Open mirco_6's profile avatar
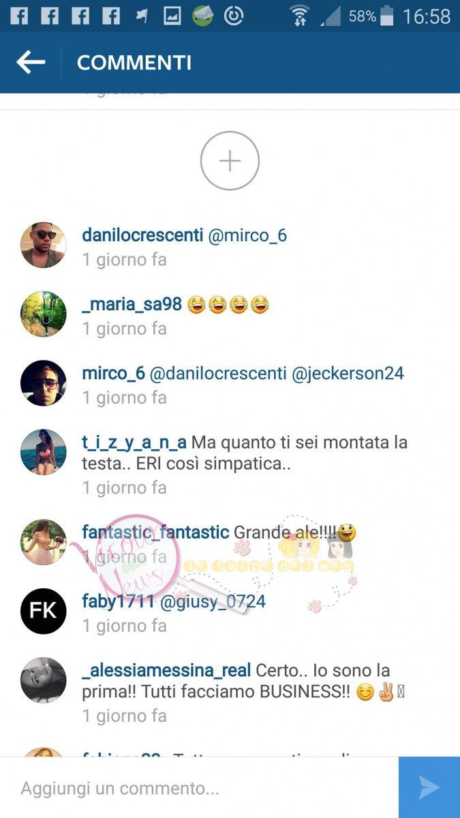 click(44, 383)
